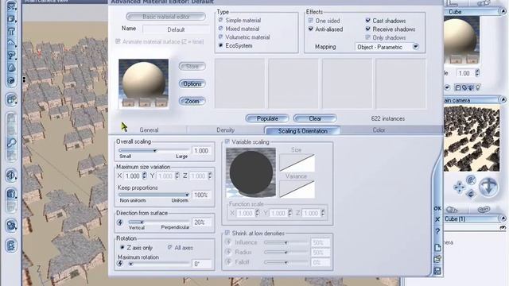The height and width of the screenshot is (286, 509).
Task: Click the Zoom button beside material preview
Action: [x=192, y=101]
